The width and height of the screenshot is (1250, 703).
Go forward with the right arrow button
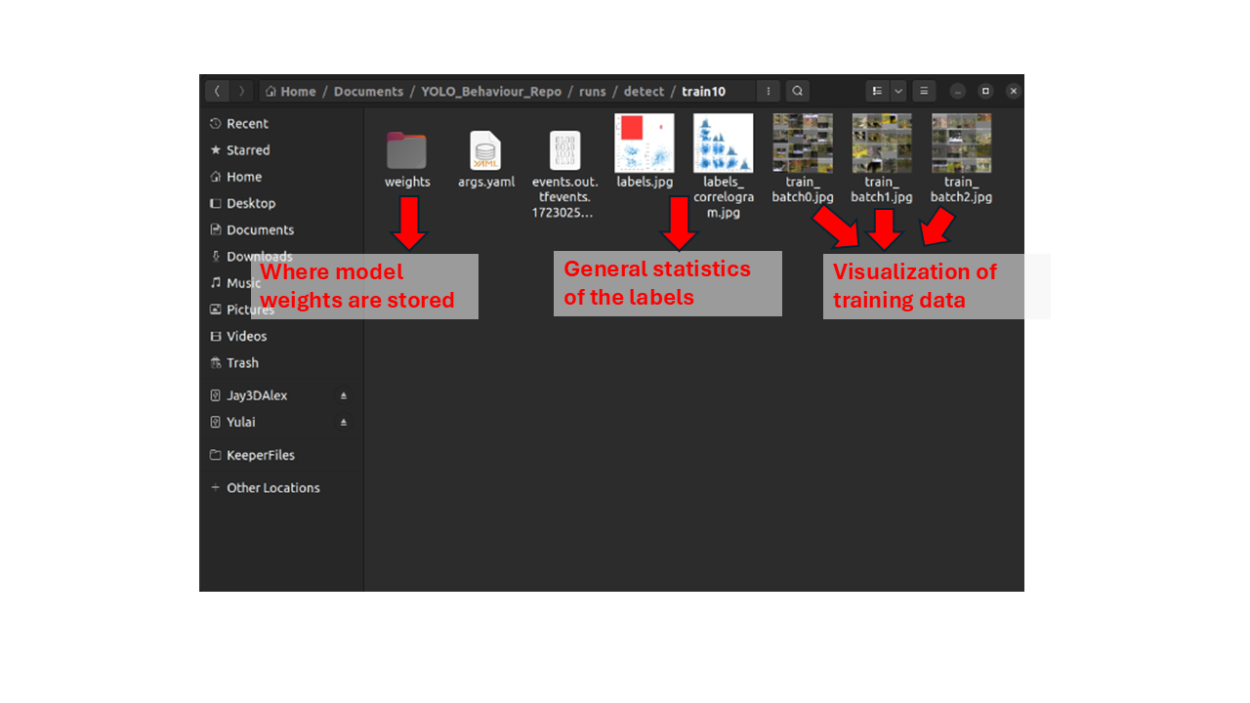coord(241,91)
